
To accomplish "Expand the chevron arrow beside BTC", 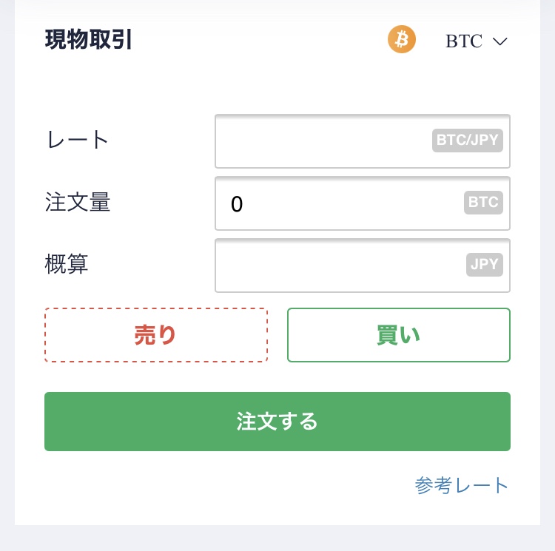I will point(499,42).
